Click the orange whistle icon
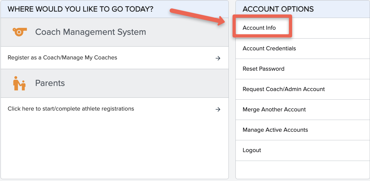 [x=20, y=32]
